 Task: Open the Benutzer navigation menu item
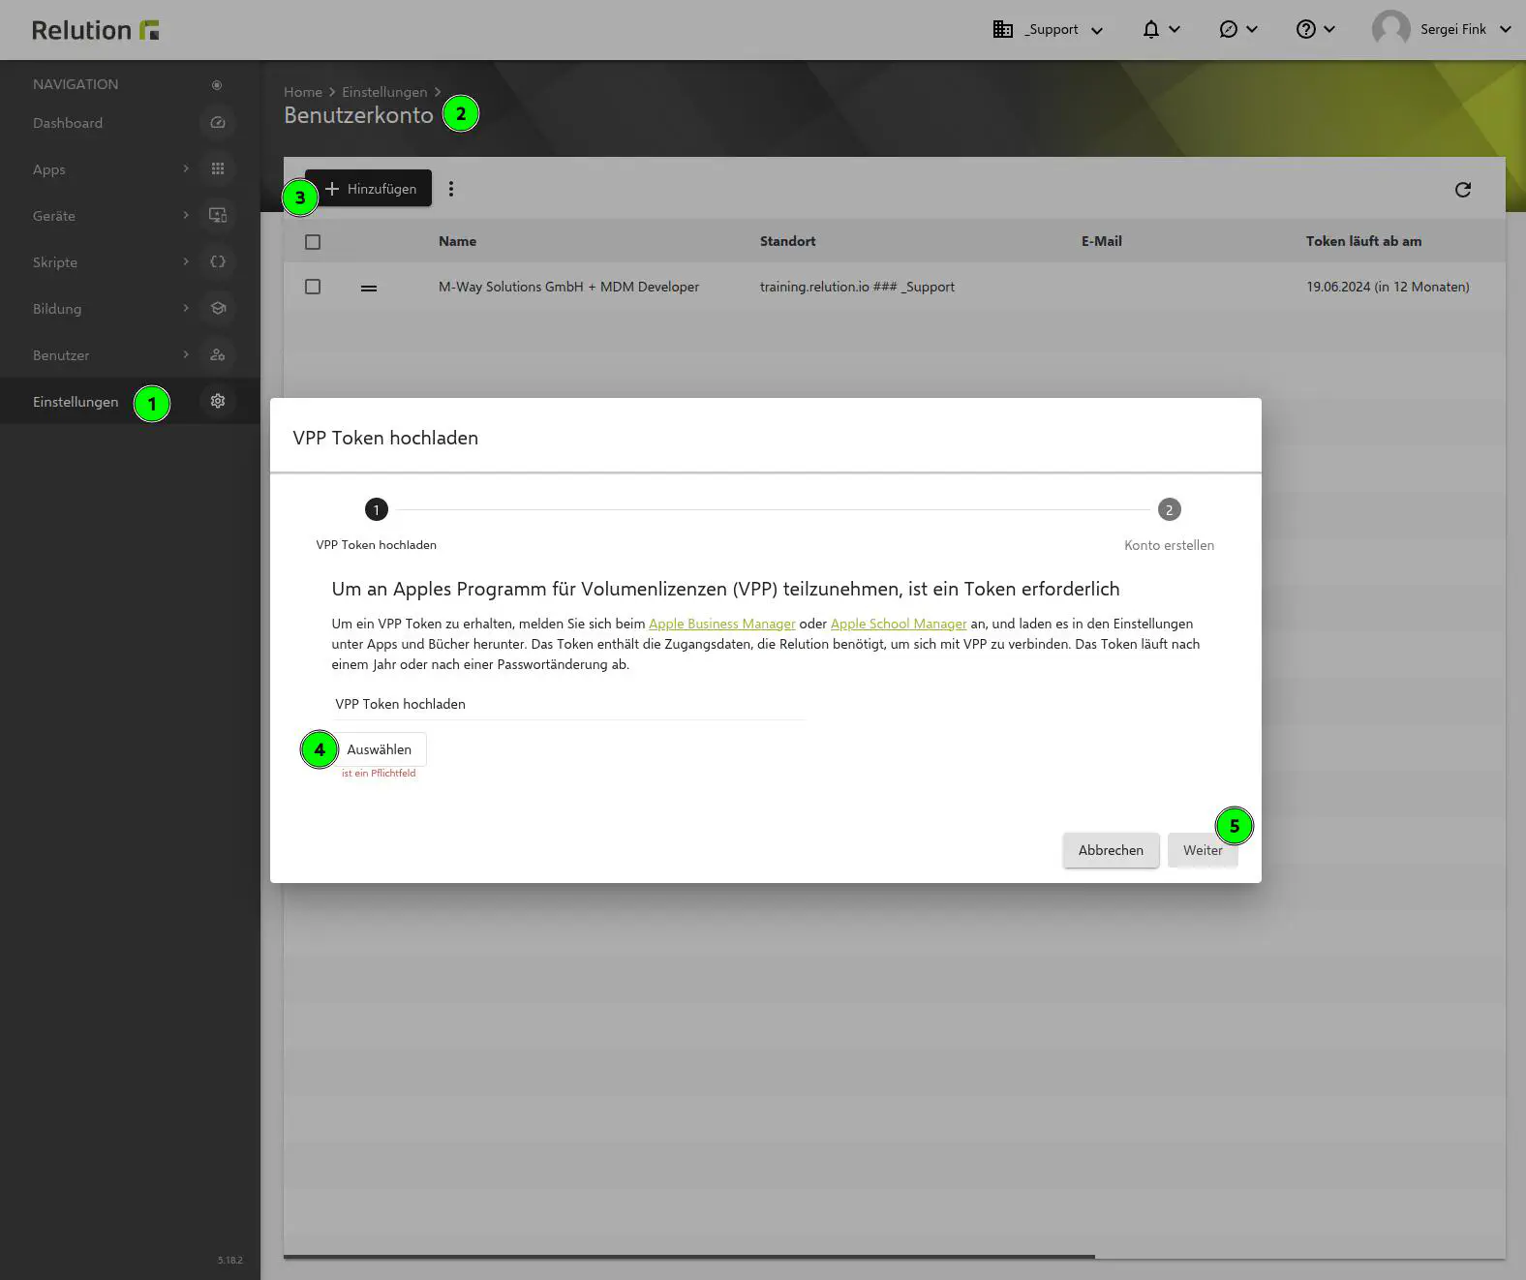[x=62, y=355]
